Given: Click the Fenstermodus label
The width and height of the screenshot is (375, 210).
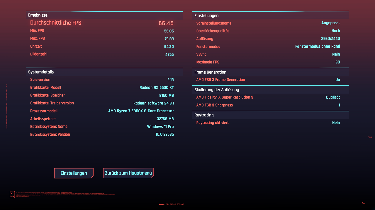Looking at the screenshot, I should [208, 47].
